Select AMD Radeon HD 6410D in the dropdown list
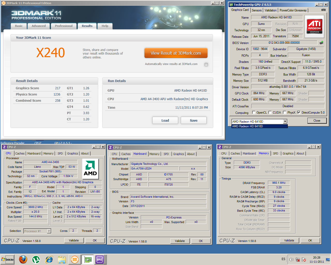The height and width of the screenshot is (265, 331). coord(259,126)
